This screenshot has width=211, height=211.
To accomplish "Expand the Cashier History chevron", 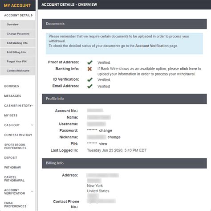I will click(32, 106).
